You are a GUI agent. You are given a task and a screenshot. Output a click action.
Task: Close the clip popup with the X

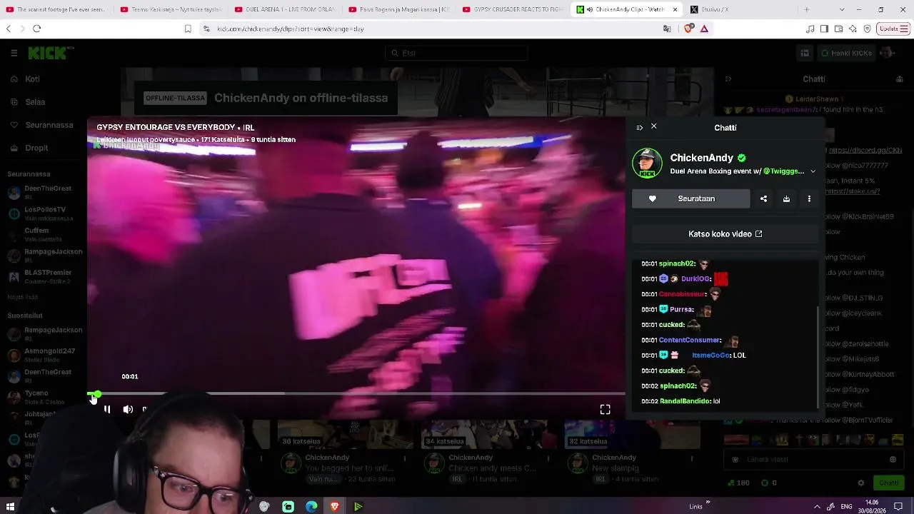653,126
